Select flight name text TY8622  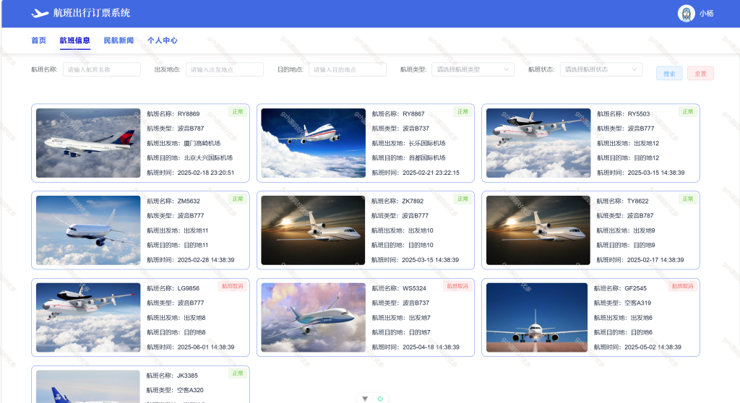638,201
